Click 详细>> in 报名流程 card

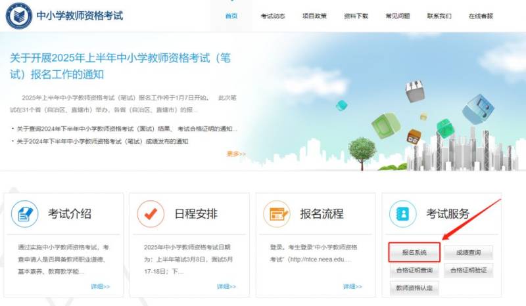[352, 286]
